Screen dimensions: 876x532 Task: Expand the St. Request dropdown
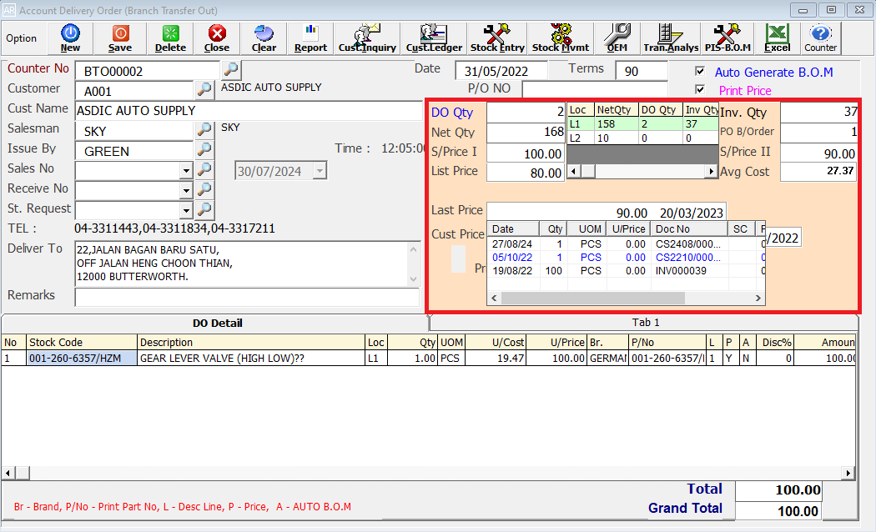point(186,211)
